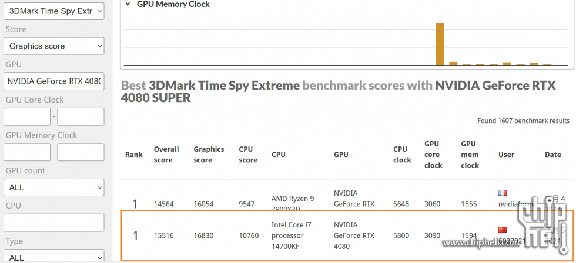Collapse the GPU Memory Clock chart section
The height and width of the screenshot is (263, 576).
(x=128, y=4)
